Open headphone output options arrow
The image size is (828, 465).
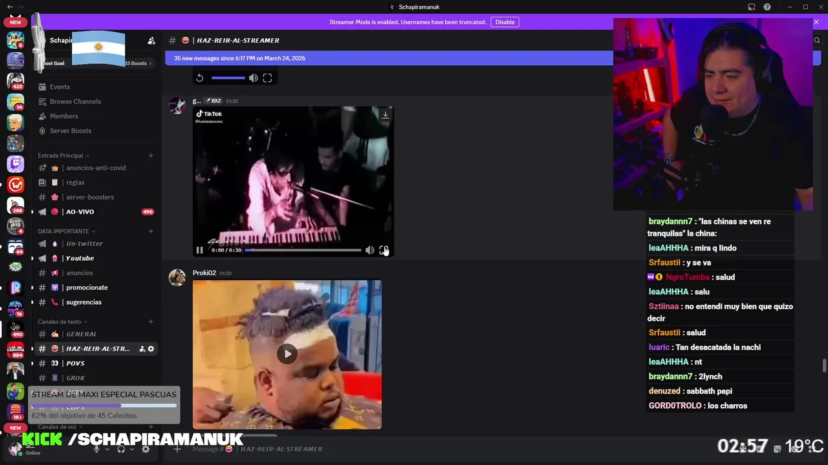132,449
